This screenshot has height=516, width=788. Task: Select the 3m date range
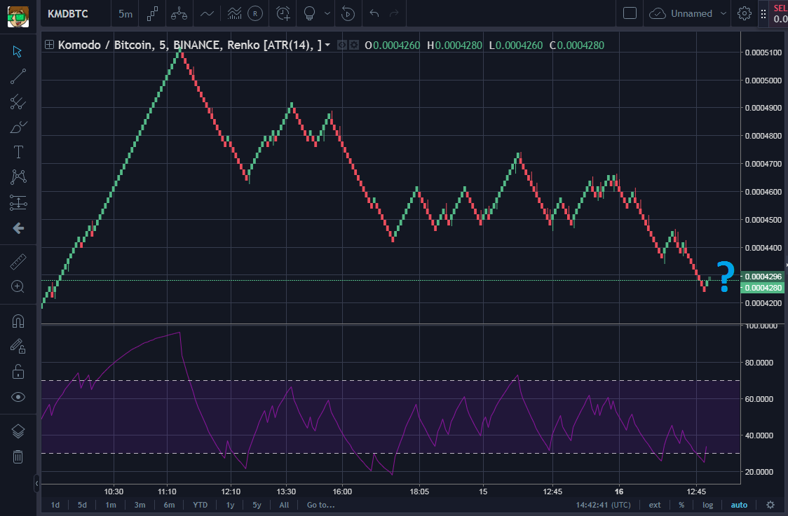coord(140,505)
